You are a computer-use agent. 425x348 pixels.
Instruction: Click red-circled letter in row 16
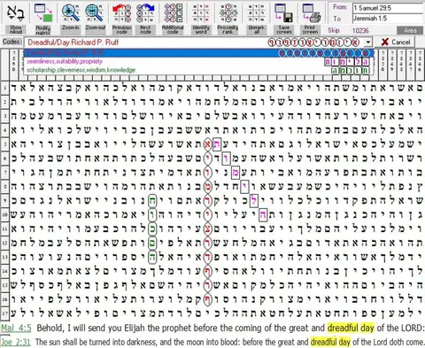coord(208,299)
